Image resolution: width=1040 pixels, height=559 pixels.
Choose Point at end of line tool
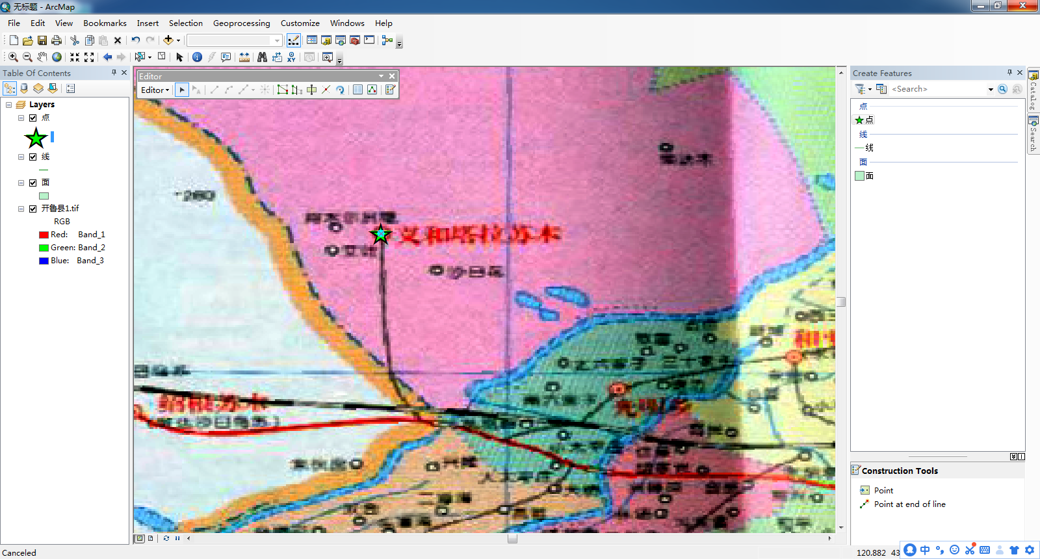tap(902, 504)
